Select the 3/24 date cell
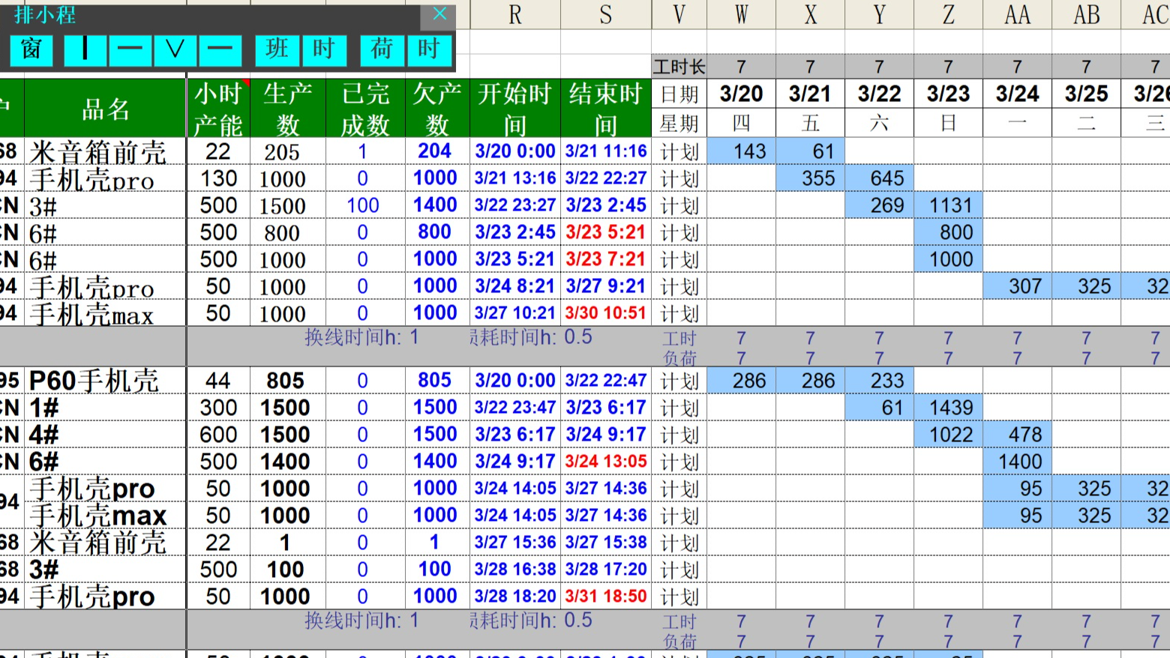Image resolution: width=1170 pixels, height=658 pixels. pyautogui.click(x=1018, y=94)
